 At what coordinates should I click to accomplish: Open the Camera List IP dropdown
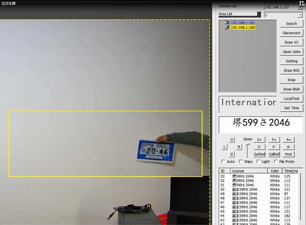click(x=300, y=7)
